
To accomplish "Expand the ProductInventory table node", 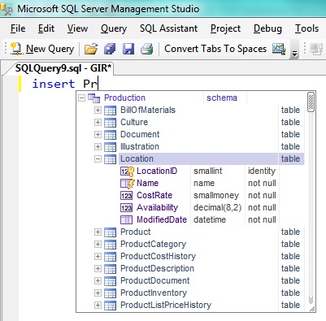I will (x=98, y=293).
